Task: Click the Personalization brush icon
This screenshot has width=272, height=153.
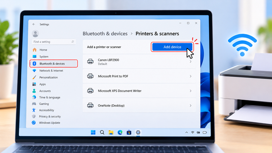Action: [34, 78]
